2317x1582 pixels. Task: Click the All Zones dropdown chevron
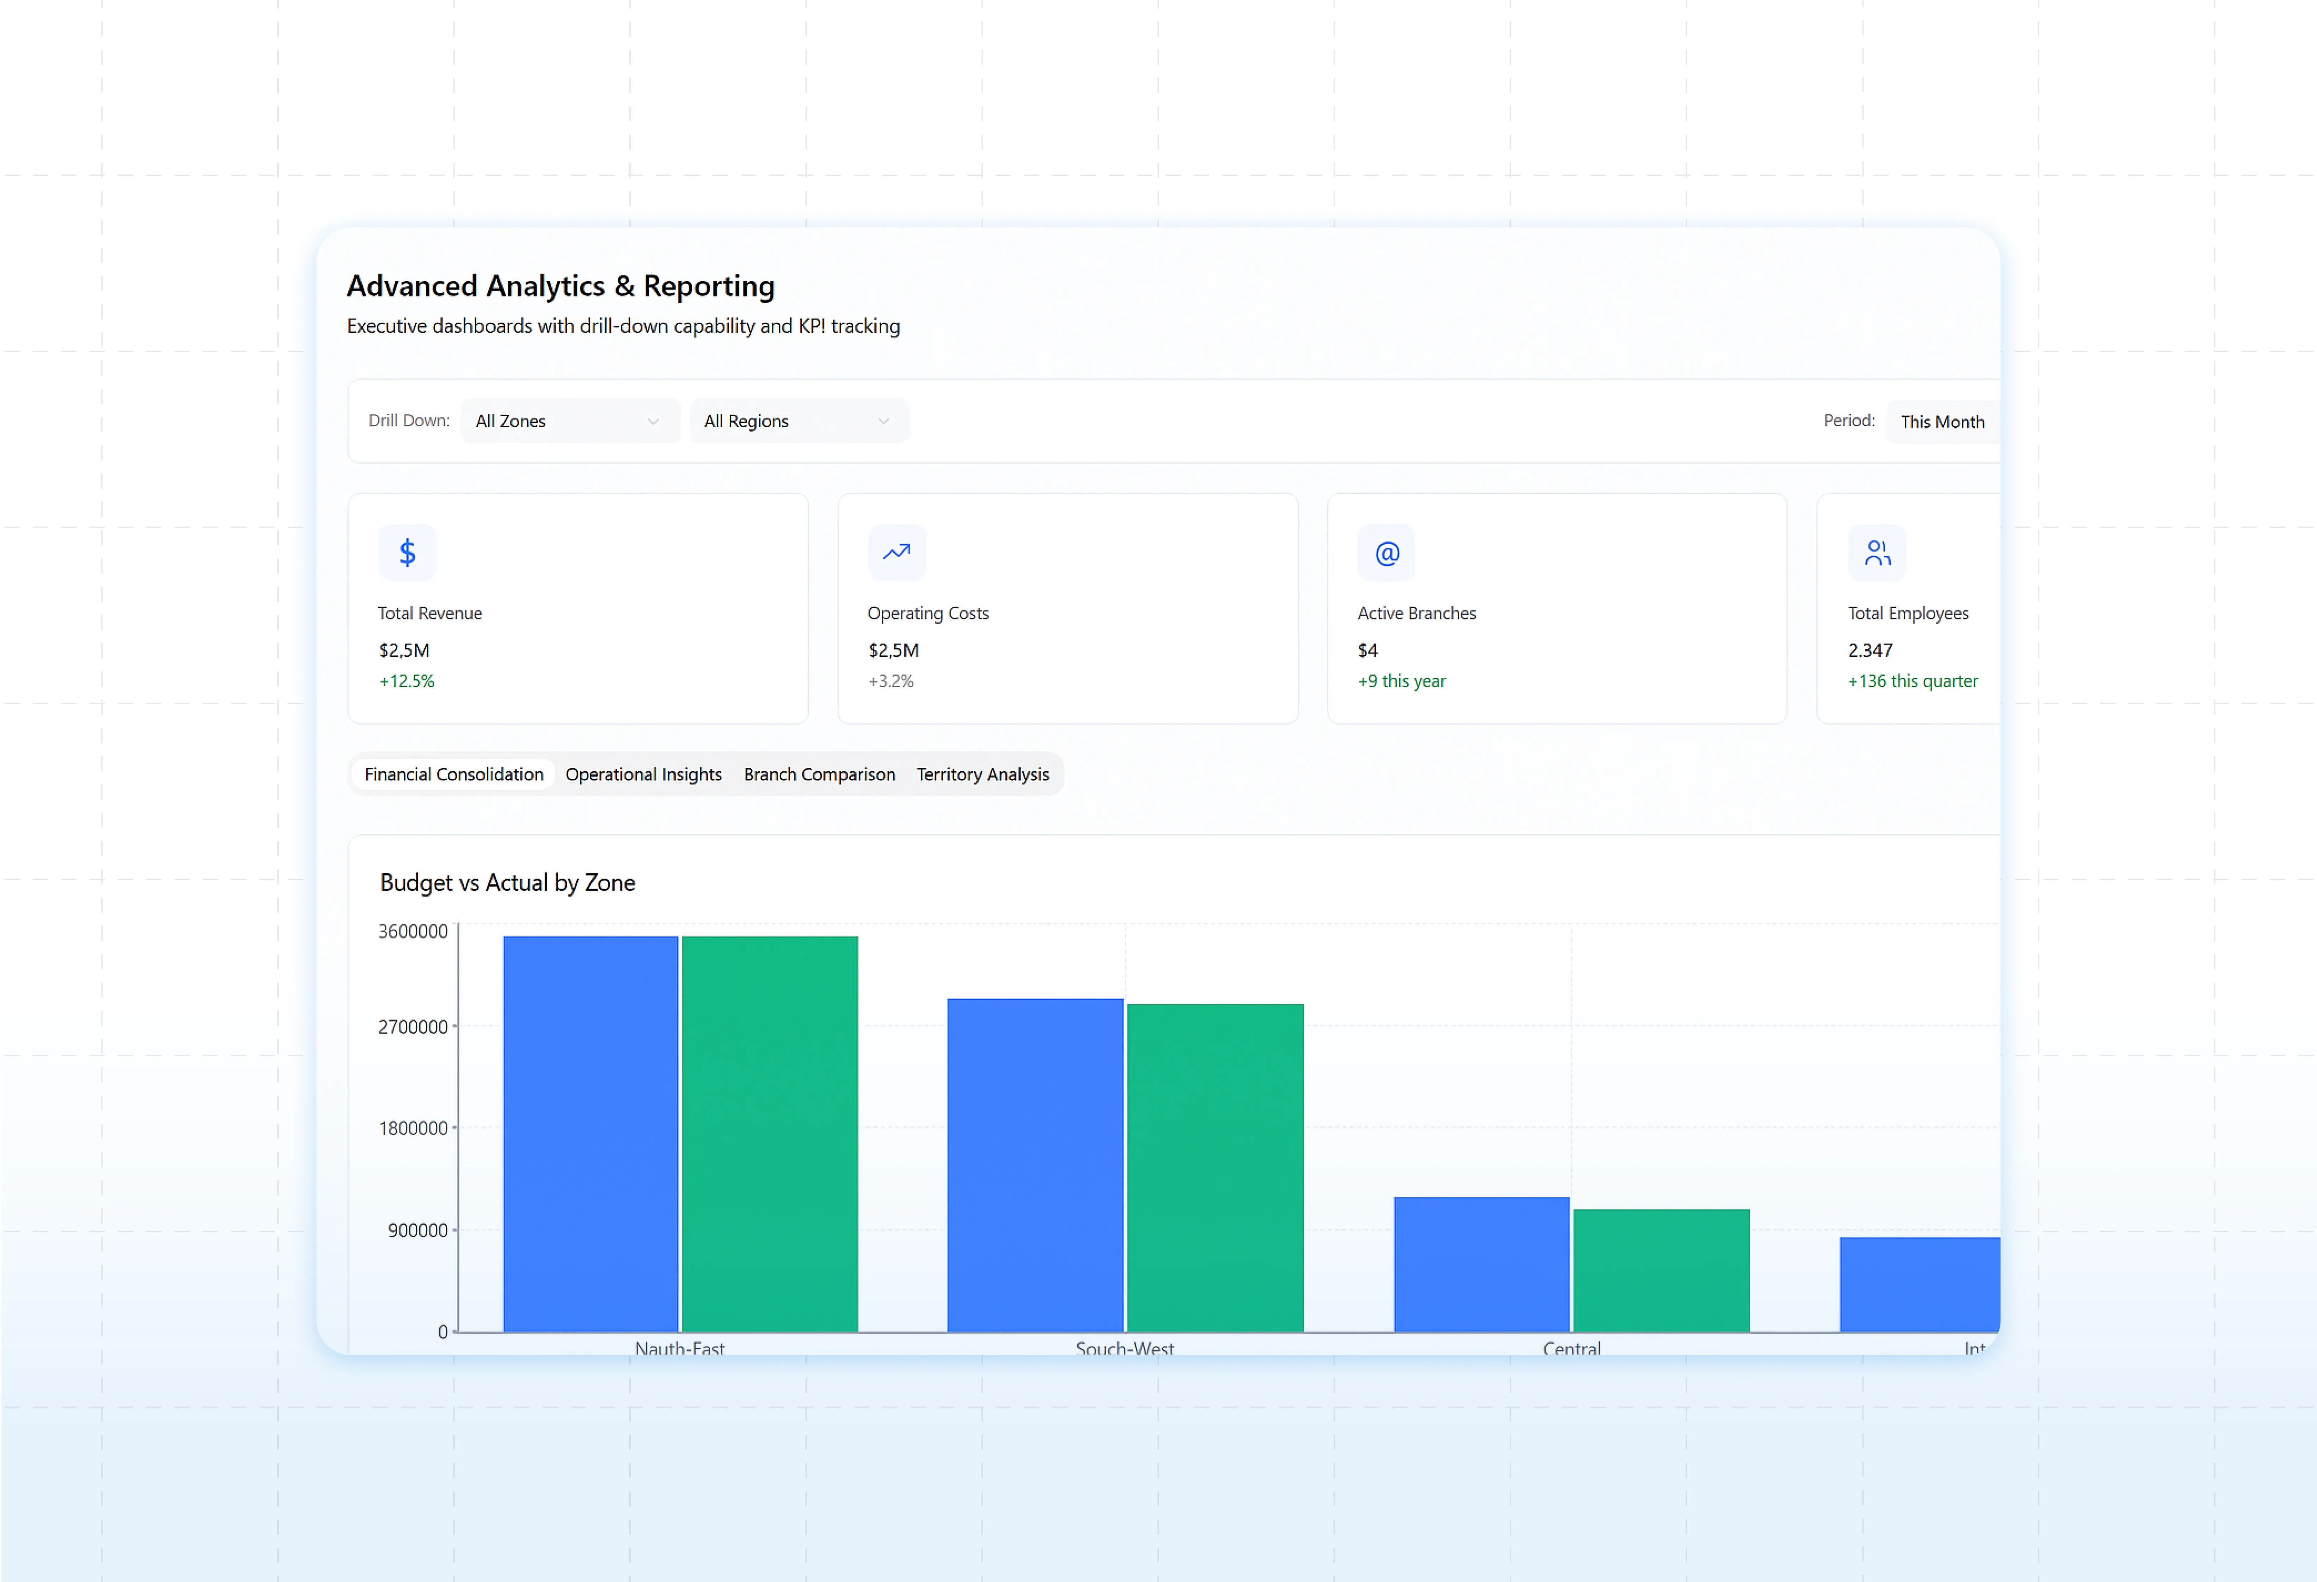pos(653,422)
